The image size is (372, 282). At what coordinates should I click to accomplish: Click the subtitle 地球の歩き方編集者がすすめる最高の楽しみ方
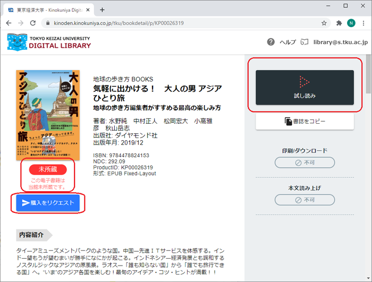[x=157, y=108]
